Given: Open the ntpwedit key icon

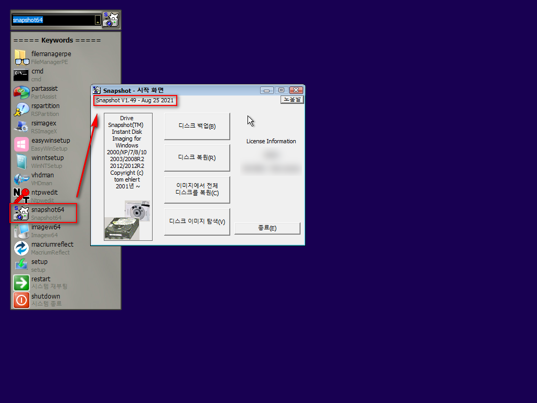Looking at the screenshot, I should click(x=21, y=196).
